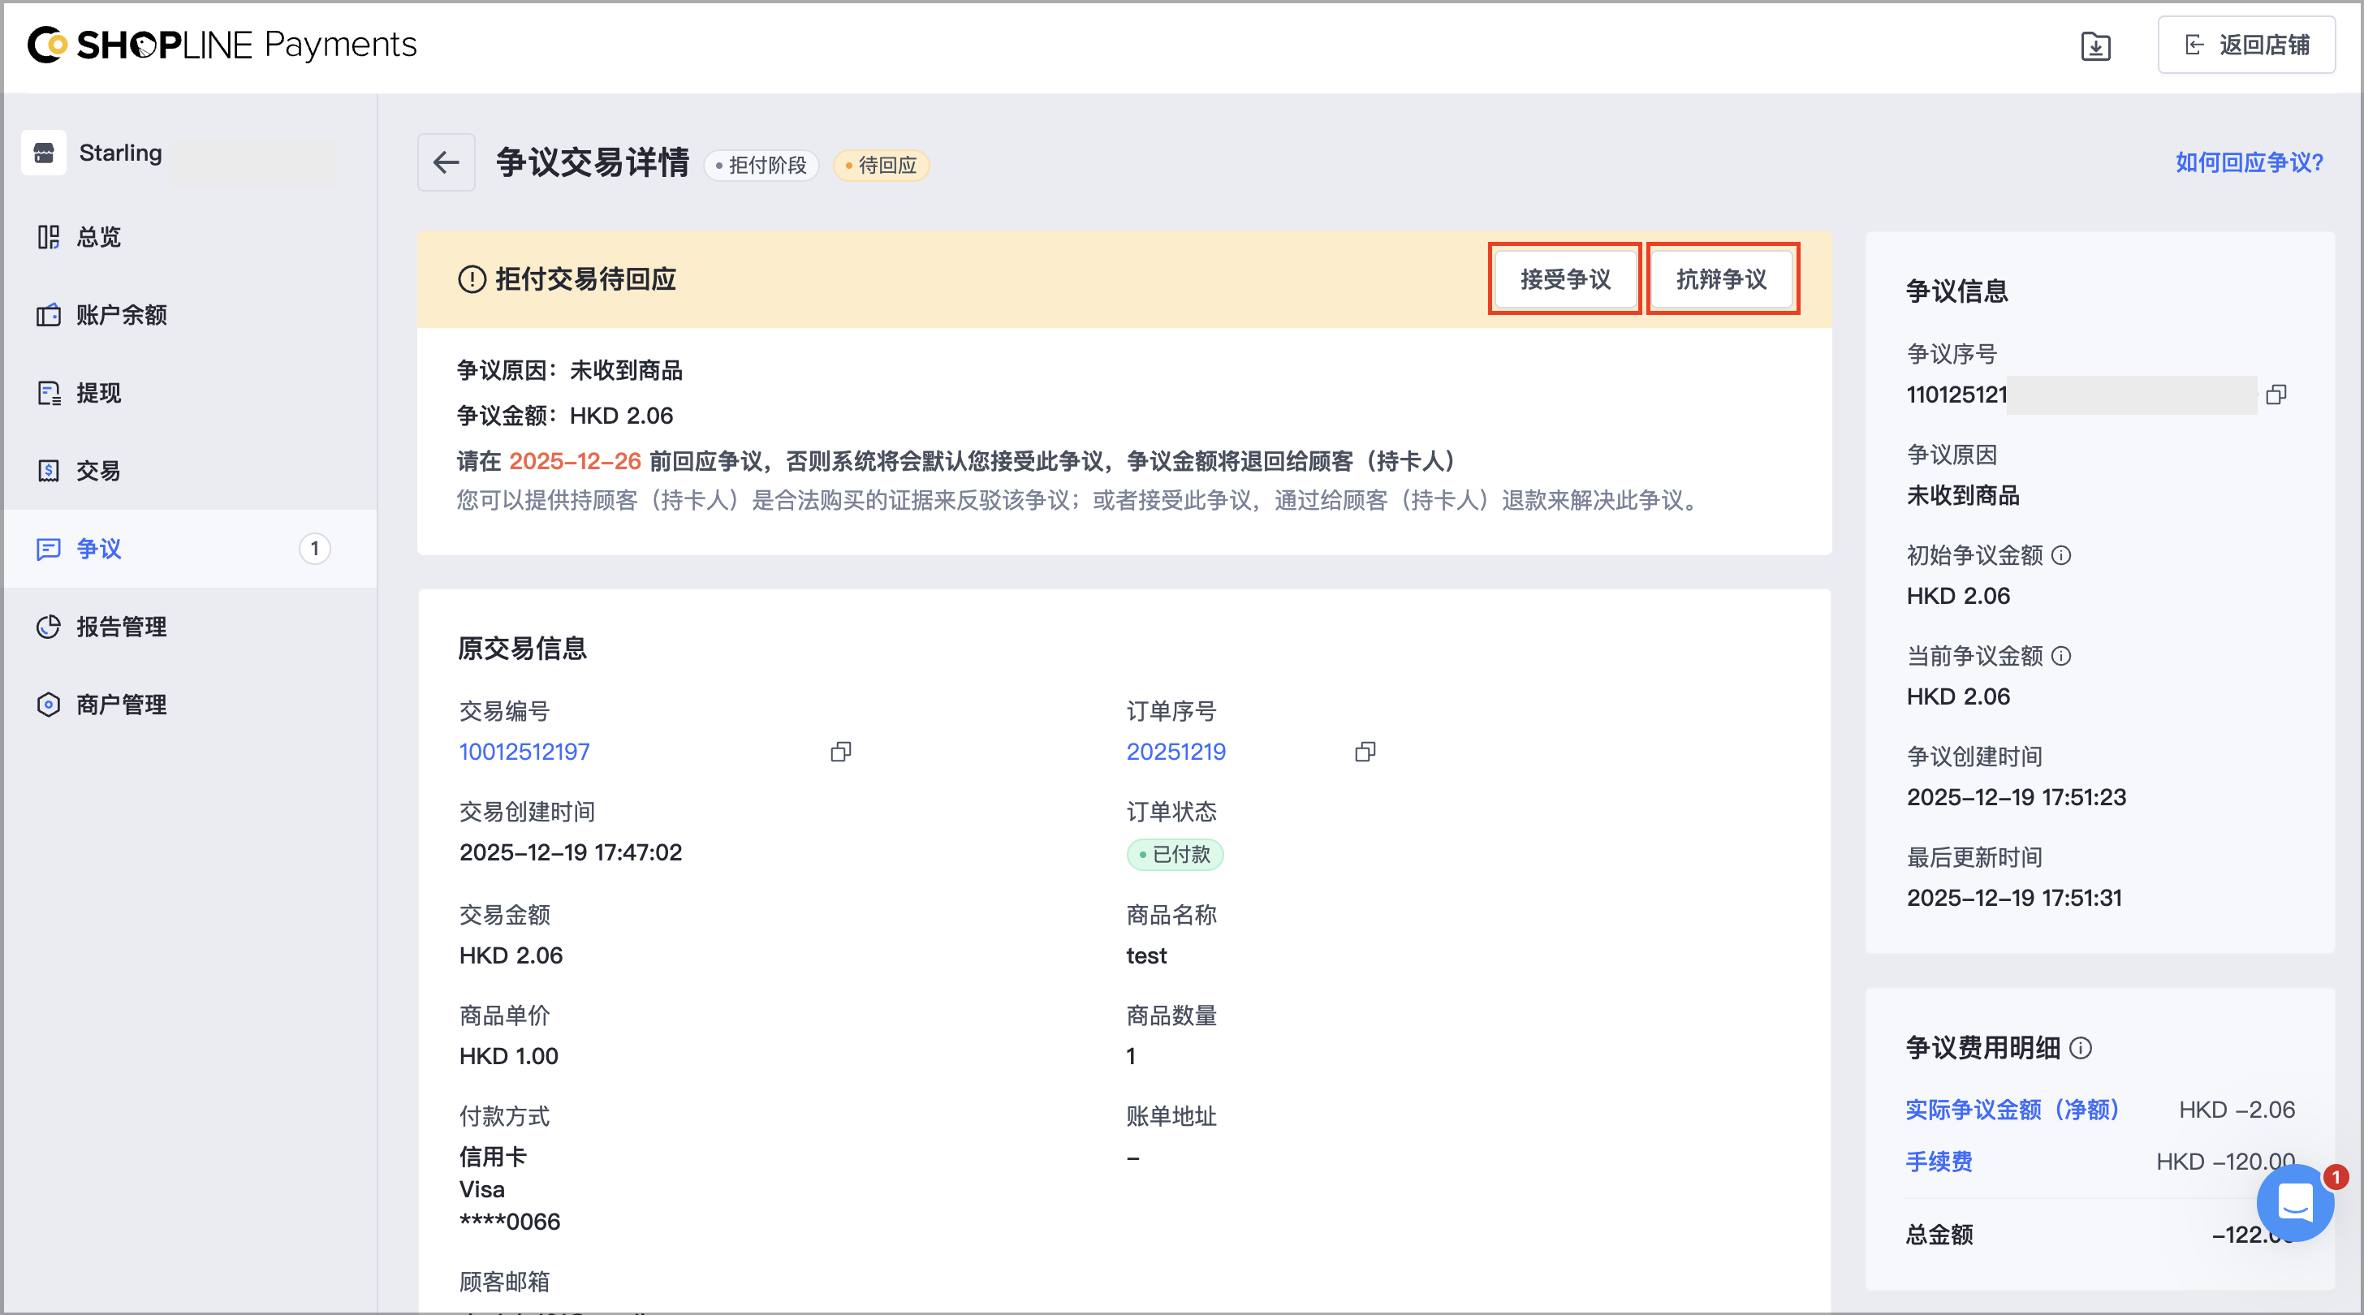Copy the 争议序号 value

click(2276, 394)
